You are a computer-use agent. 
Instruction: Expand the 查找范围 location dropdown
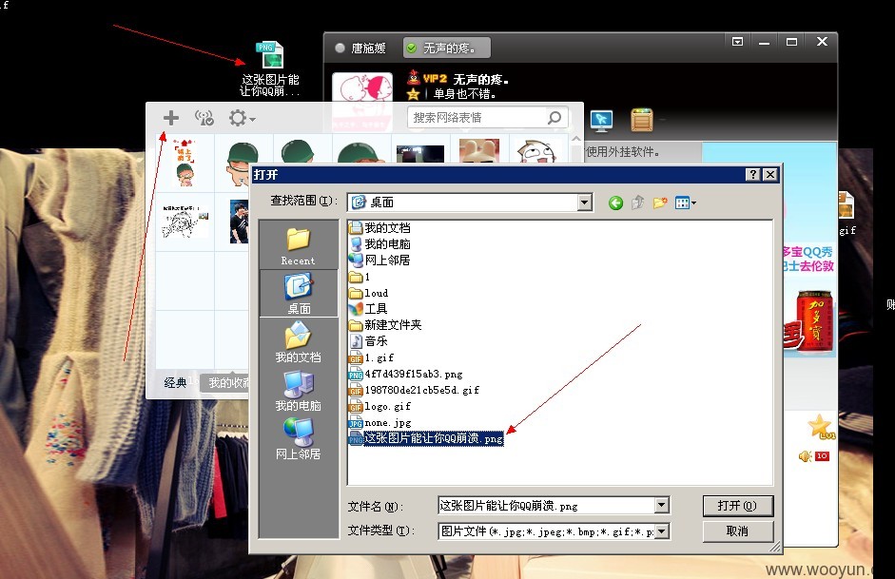pos(584,202)
